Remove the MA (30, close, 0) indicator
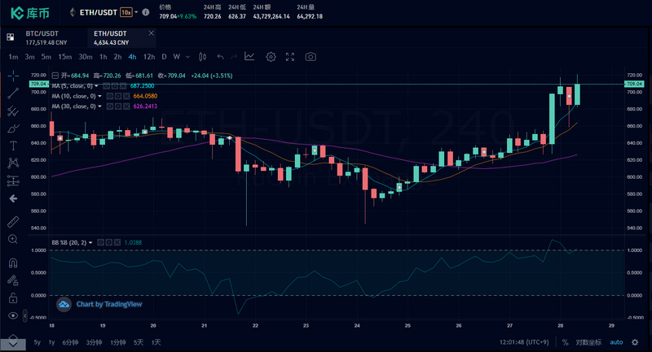This screenshot has height=352, width=652. pyautogui.click(x=126, y=106)
